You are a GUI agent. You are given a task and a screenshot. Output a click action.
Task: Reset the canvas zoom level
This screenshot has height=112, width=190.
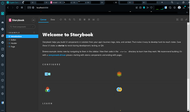(x=74, y=20)
